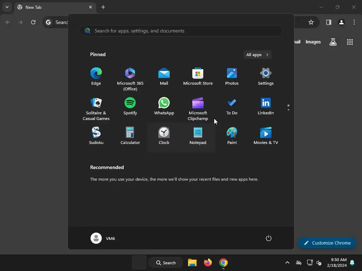This screenshot has height=271, width=362.
Task: Open Microsoft Store pinned app
Action: [198, 77]
